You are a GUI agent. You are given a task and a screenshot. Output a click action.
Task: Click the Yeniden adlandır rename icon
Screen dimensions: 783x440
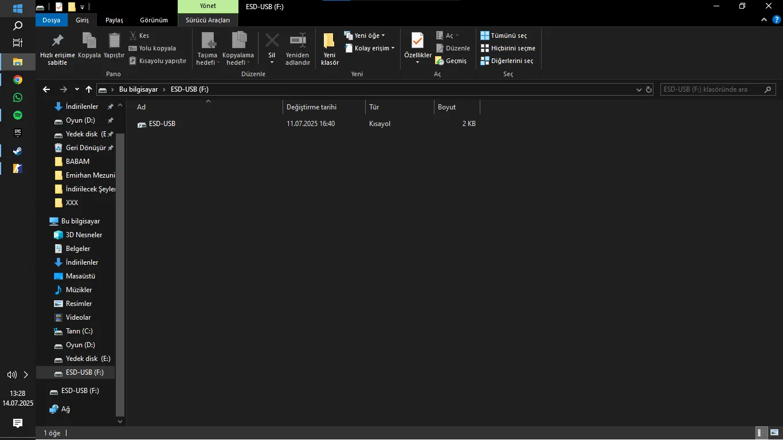click(x=297, y=49)
